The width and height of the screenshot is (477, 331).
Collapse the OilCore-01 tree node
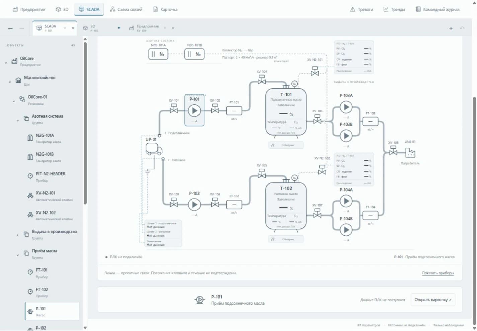[x=14, y=101]
